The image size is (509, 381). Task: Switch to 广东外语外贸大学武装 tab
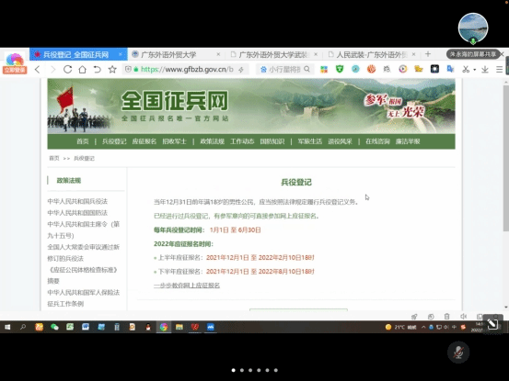(273, 54)
